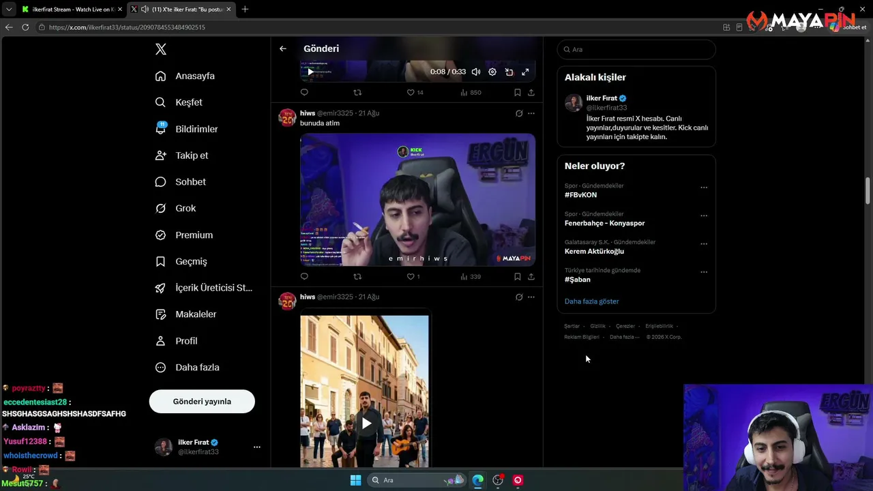Expand the video to fullscreen

(525, 72)
